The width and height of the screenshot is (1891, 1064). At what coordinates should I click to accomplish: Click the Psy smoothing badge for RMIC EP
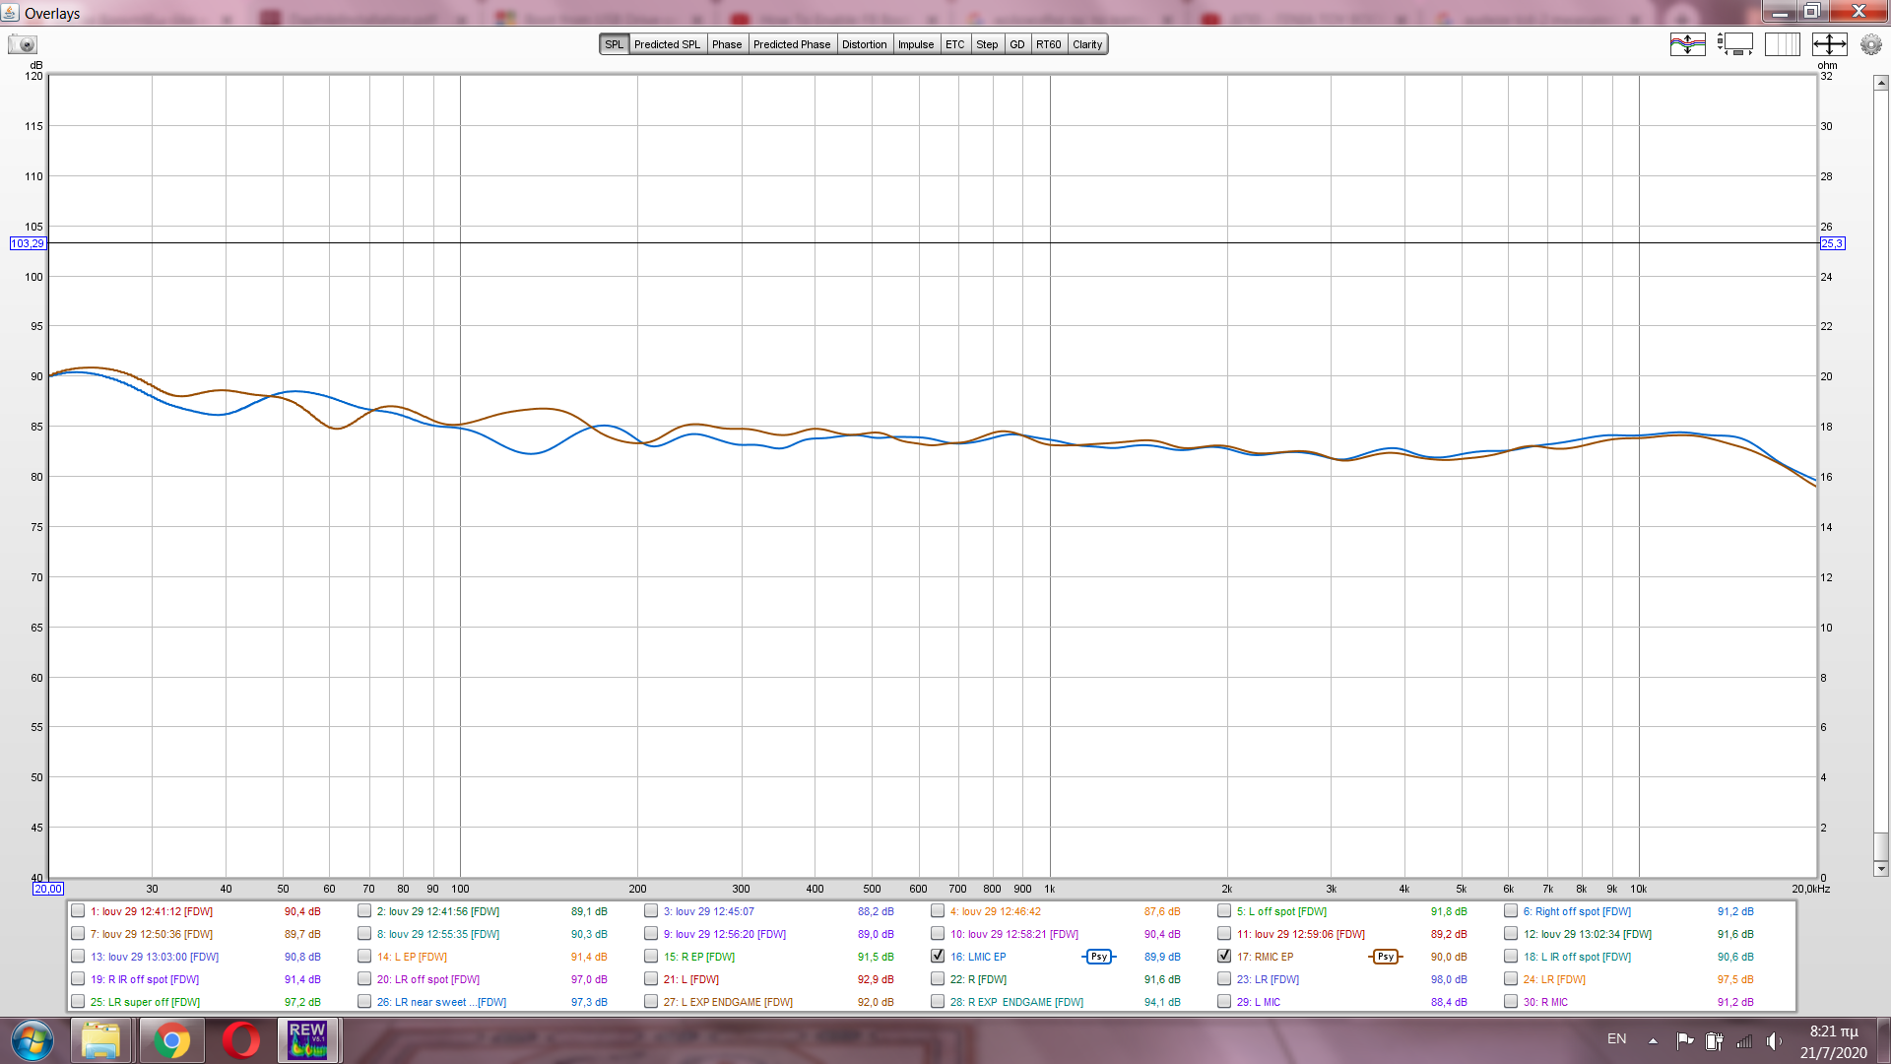[x=1385, y=957]
